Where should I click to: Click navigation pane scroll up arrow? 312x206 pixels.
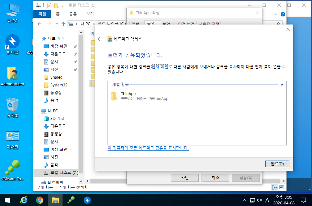[x=81, y=33]
